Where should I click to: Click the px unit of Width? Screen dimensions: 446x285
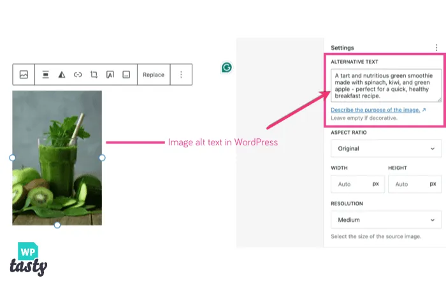click(x=375, y=184)
